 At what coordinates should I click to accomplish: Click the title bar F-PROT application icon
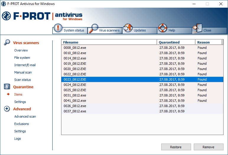pyautogui.click(x=4, y=4)
